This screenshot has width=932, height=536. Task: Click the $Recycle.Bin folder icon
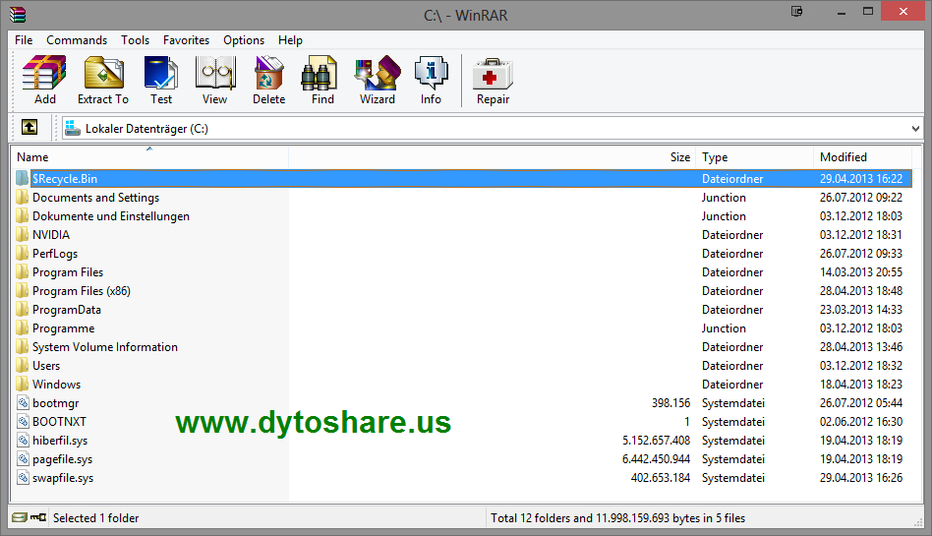pyautogui.click(x=22, y=178)
